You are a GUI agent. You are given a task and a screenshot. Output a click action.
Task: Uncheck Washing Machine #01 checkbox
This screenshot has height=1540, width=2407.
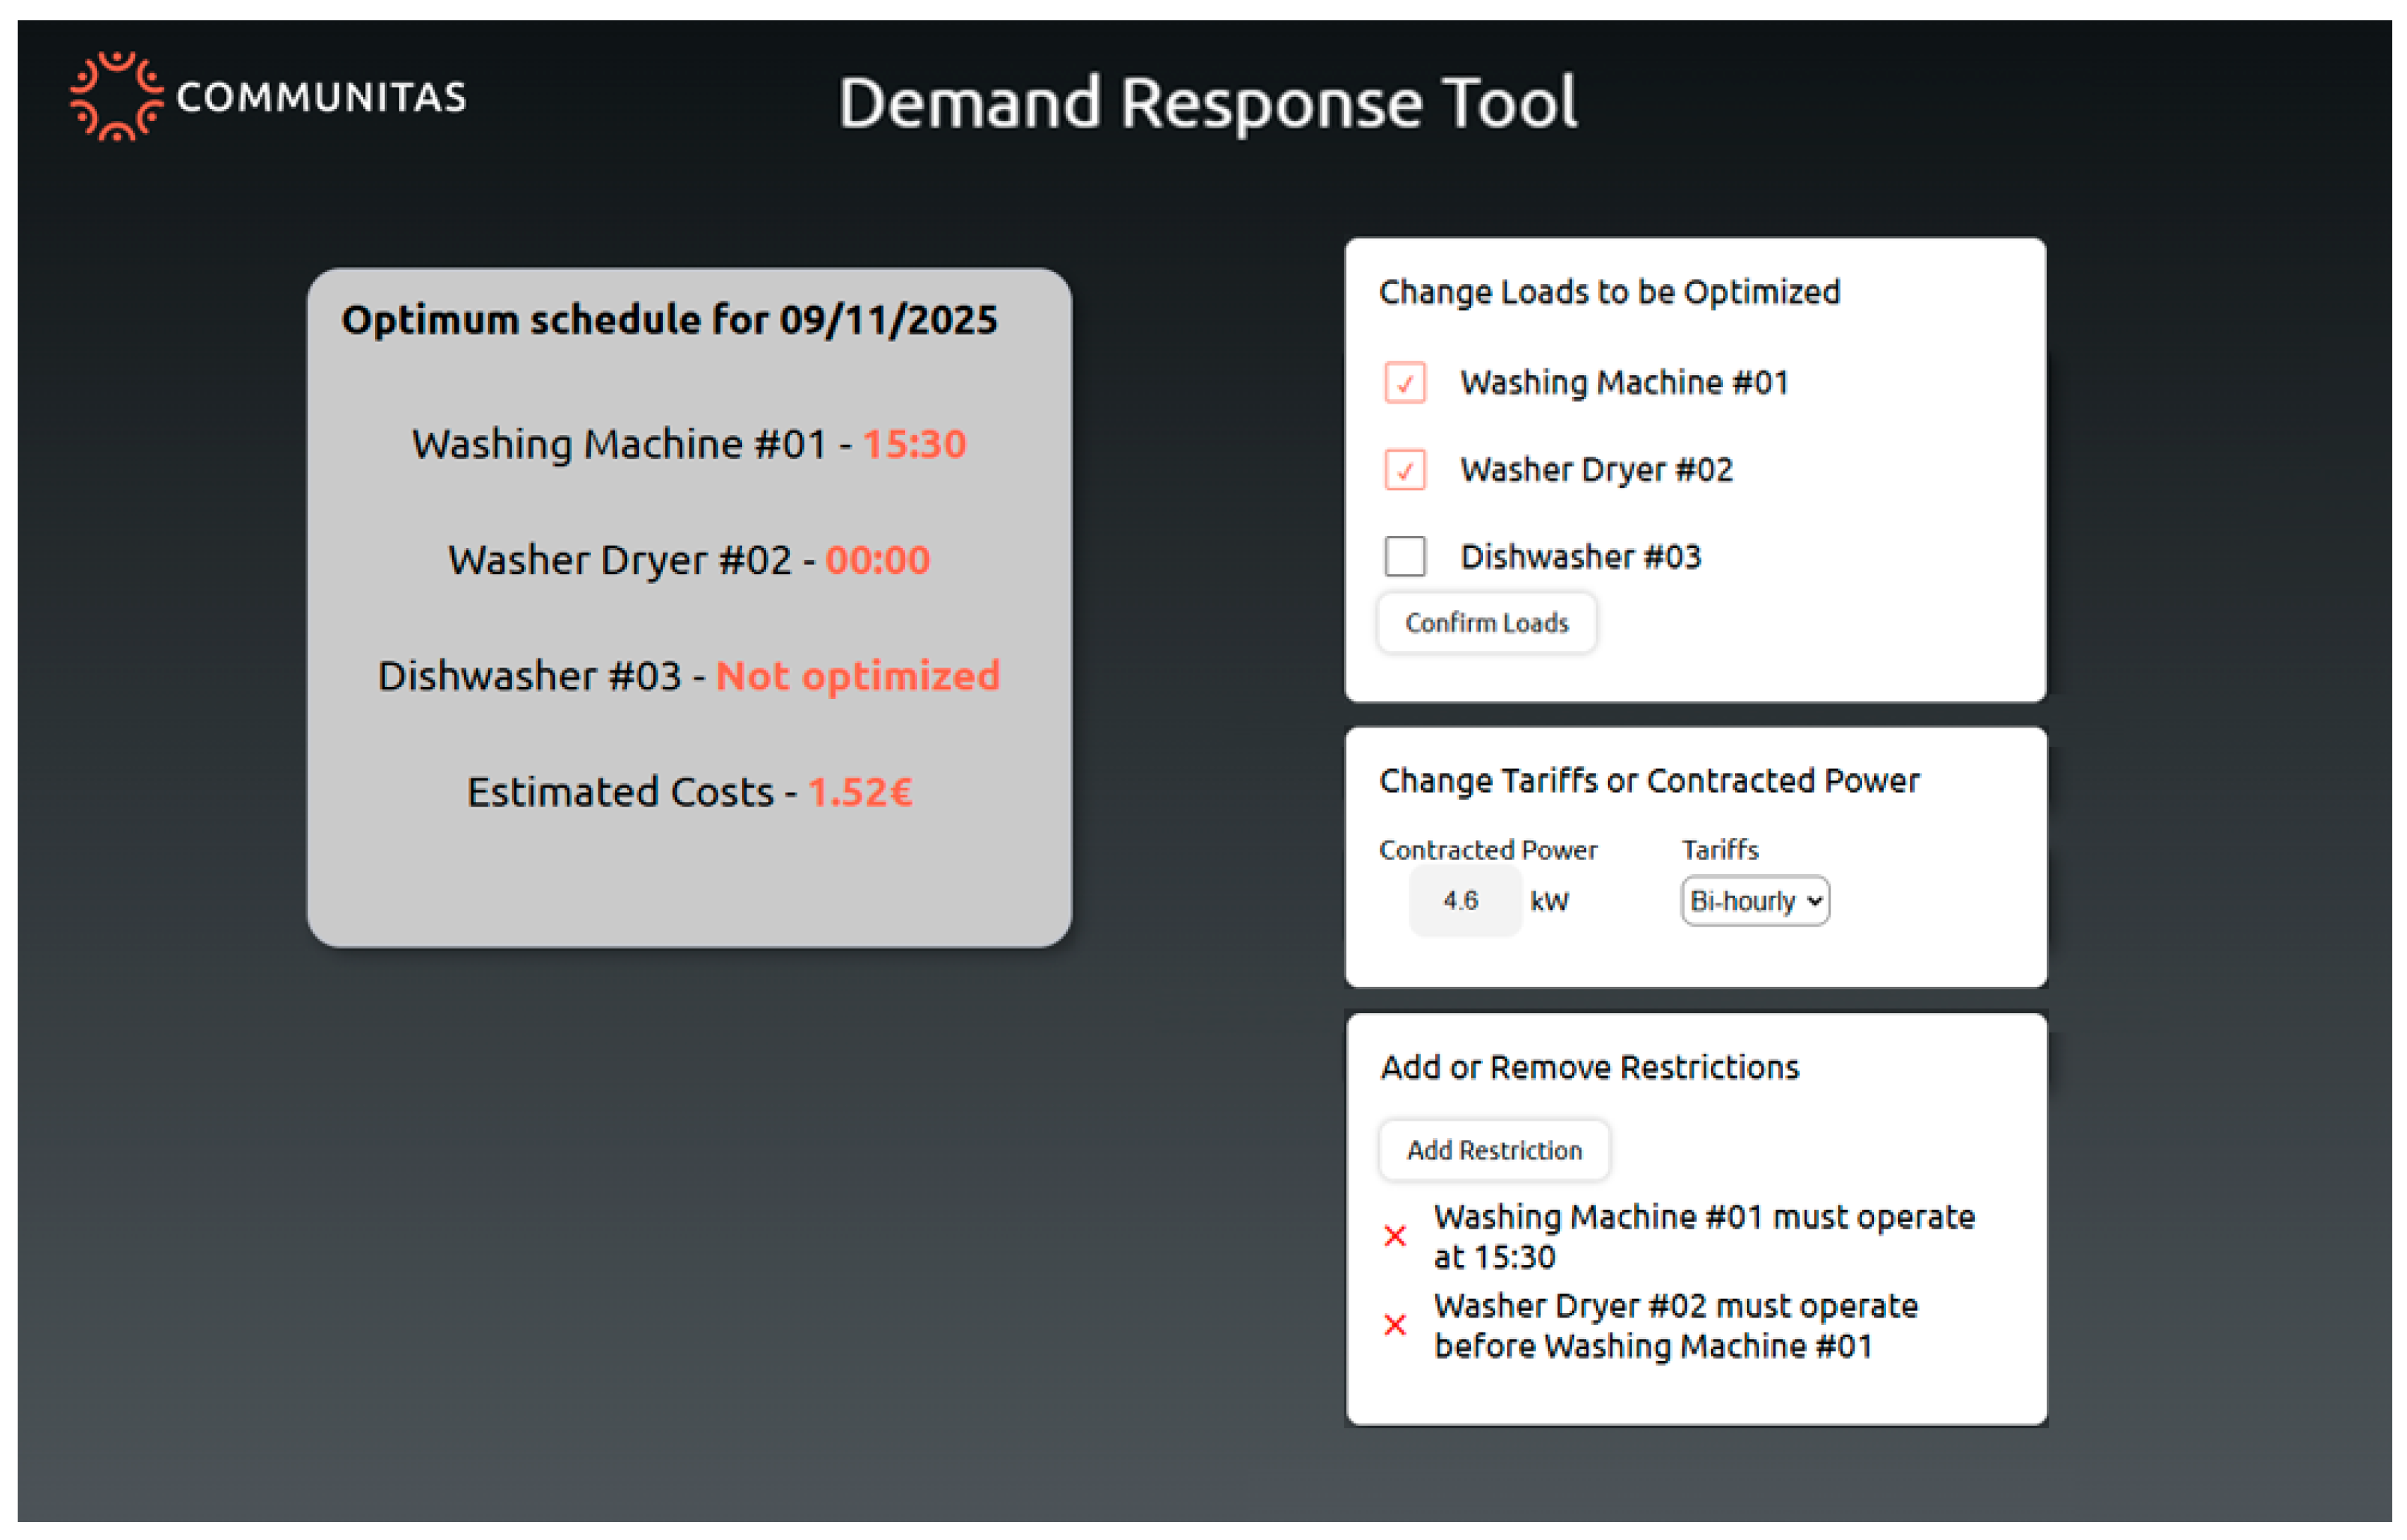click(x=1404, y=382)
